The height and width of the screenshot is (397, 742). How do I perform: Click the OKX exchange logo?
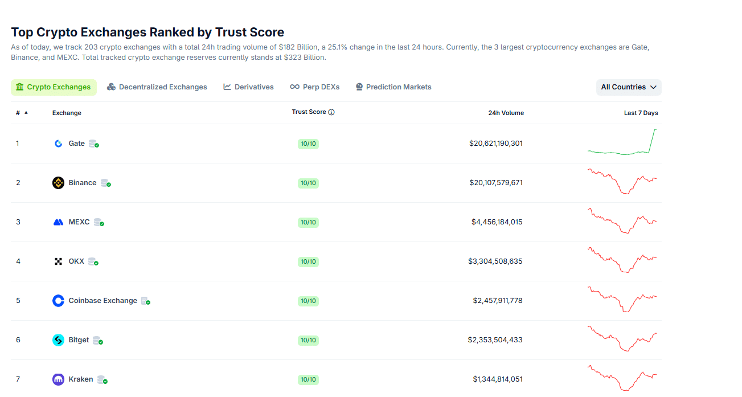(58, 261)
